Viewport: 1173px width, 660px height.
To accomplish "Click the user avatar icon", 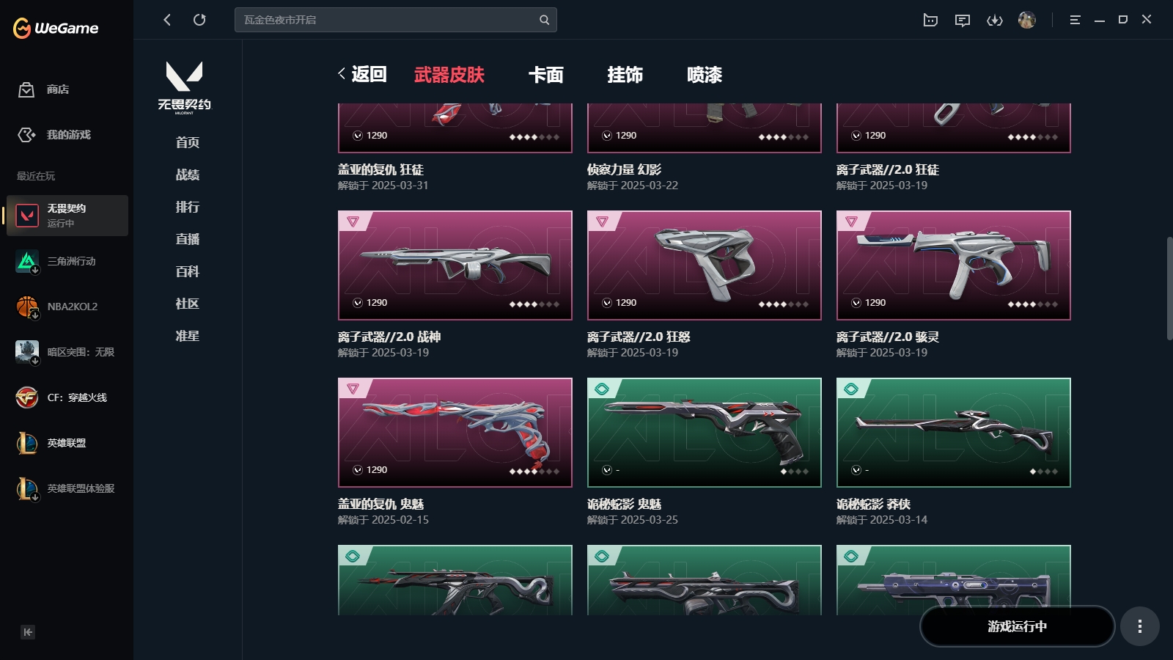I will [1027, 20].
